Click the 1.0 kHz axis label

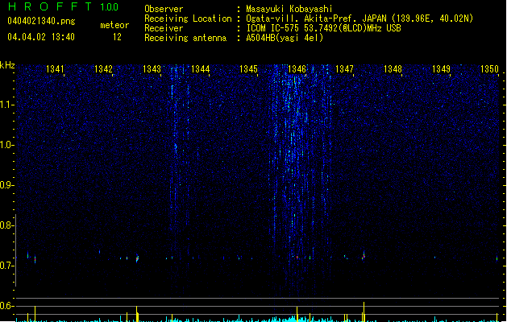click(7, 145)
